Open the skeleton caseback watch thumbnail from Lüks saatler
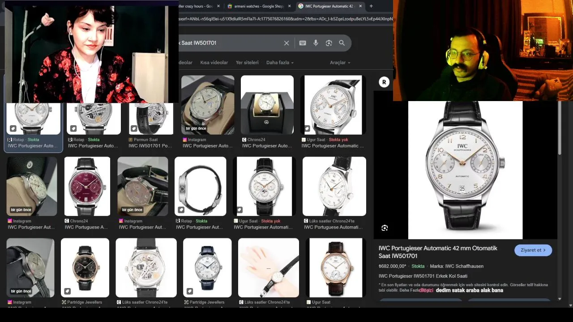Image resolution: width=573 pixels, height=322 pixels. [146, 267]
